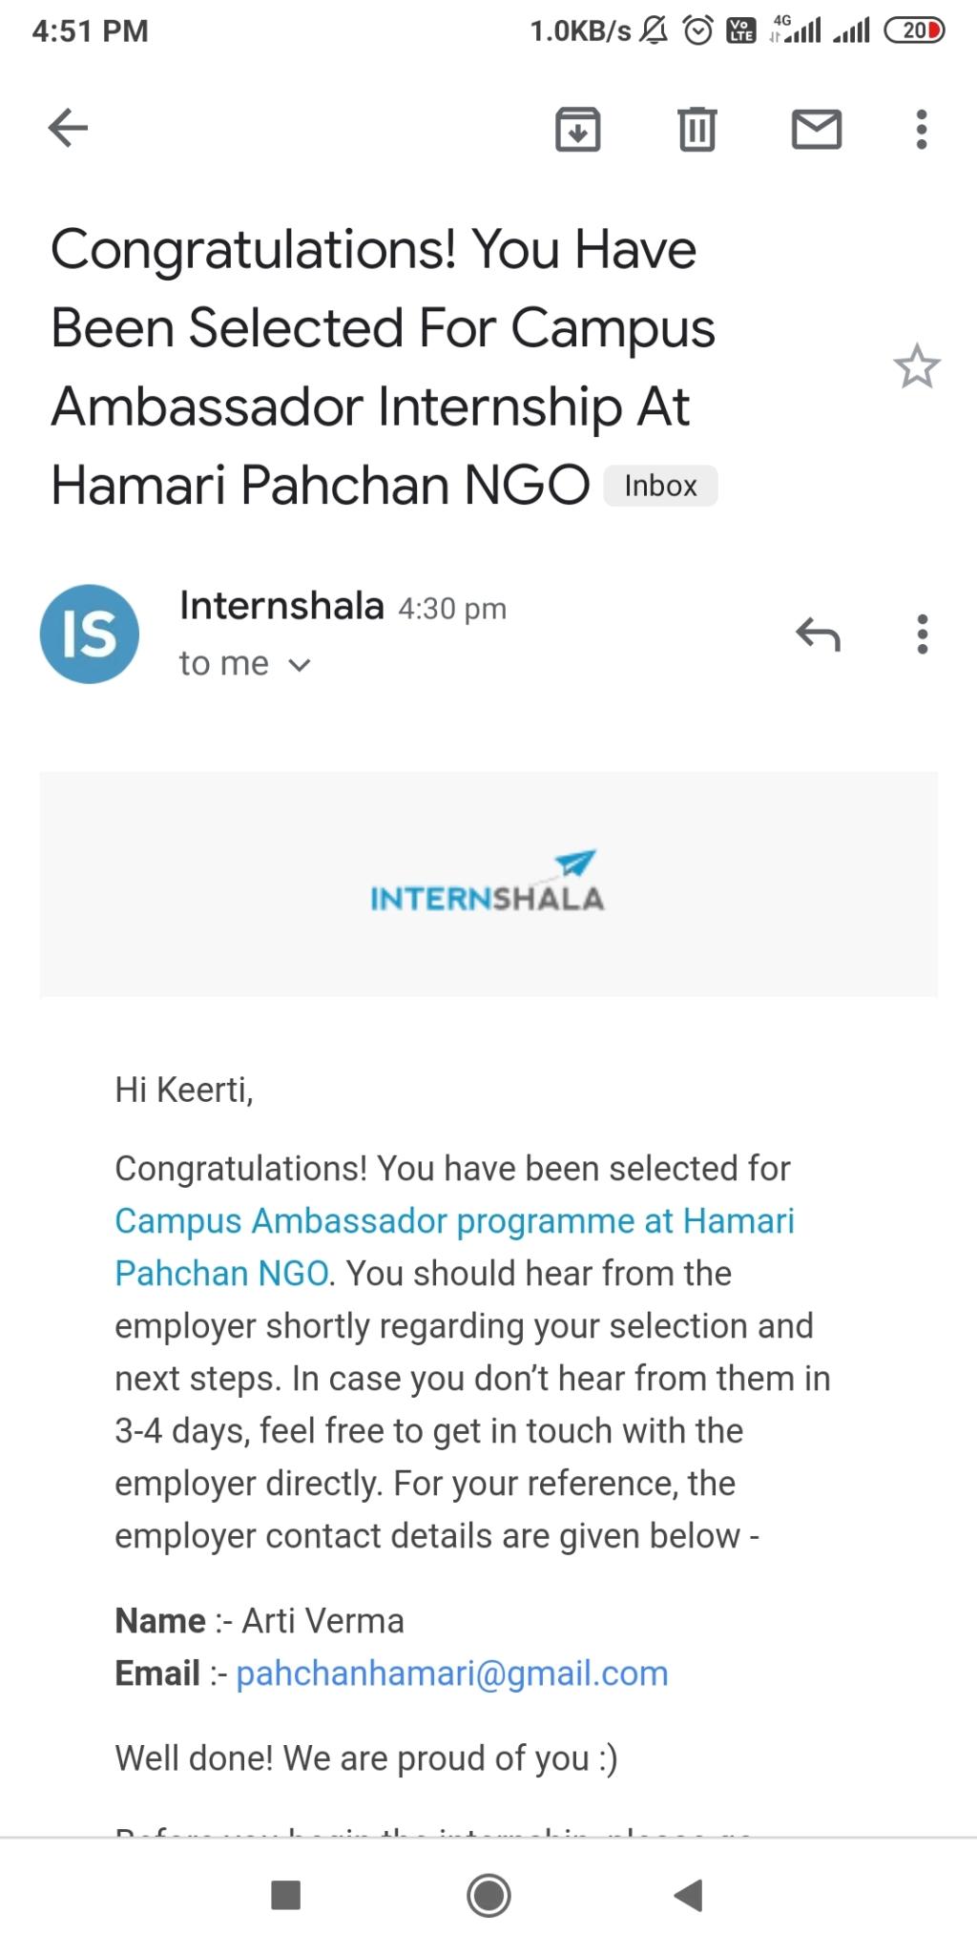977x1954 pixels.
Task: Star this Internshala email
Action: pos(917,366)
